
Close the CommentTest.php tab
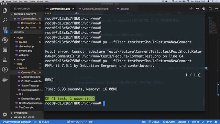(73, 9)
